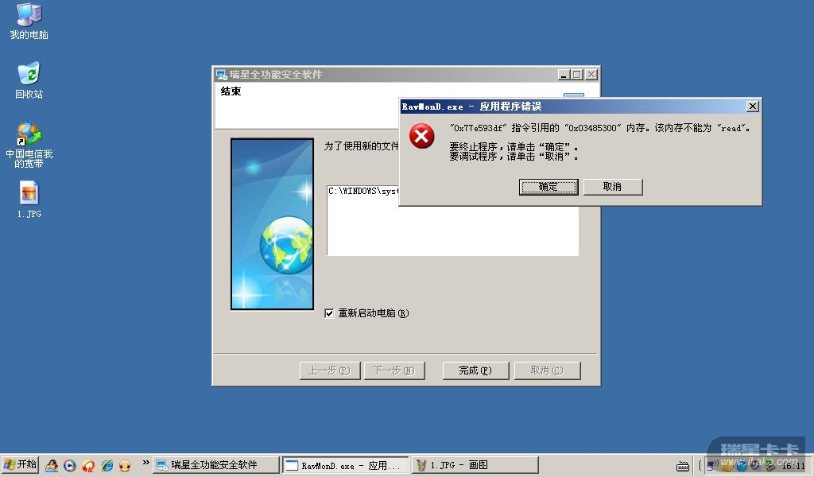Minimize the 瑞星全功能安全软件 window
The height and width of the screenshot is (477, 814).
(564, 75)
